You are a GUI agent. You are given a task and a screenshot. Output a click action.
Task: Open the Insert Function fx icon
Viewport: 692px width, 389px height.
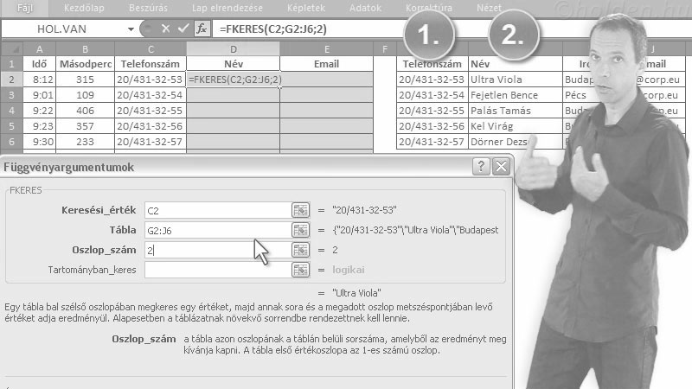[x=202, y=29]
